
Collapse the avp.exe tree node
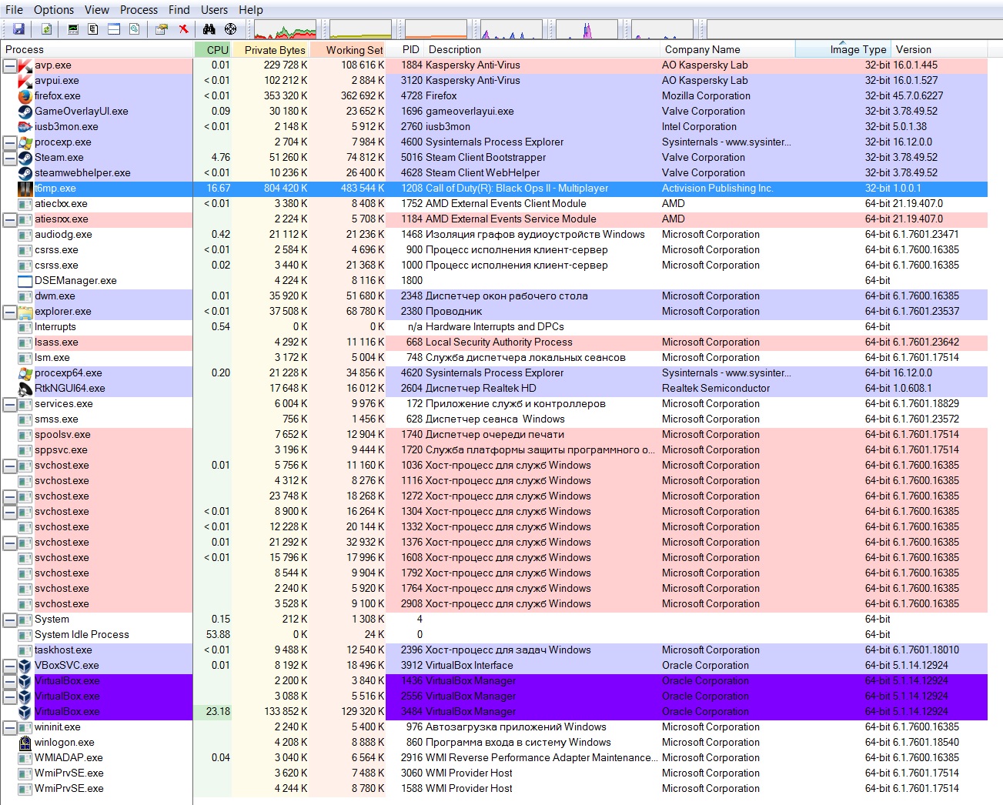(x=9, y=65)
